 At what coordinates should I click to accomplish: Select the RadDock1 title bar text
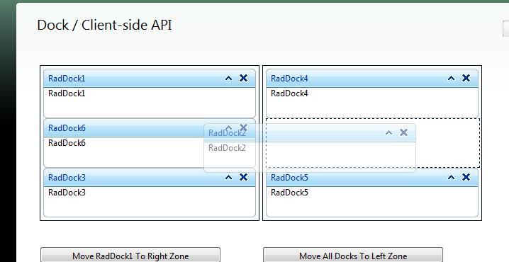point(67,79)
